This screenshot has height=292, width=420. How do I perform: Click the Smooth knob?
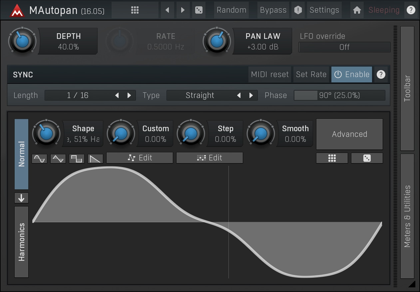(261, 134)
